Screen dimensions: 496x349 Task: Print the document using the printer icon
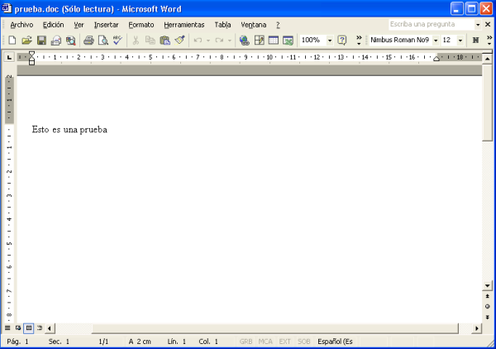pyautogui.click(x=88, y=40)
